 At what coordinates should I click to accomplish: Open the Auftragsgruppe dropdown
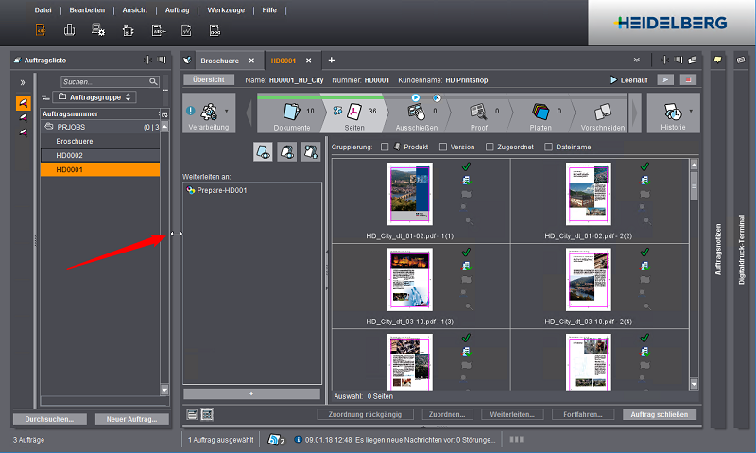click(x=95, y=97)
